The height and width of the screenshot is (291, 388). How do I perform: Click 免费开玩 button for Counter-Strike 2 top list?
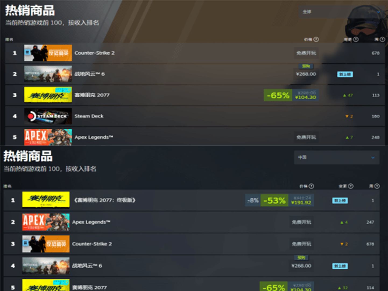[x=306, y=53]
